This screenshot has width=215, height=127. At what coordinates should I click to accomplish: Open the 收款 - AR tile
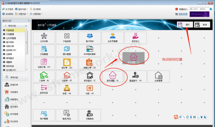tap(67, 89)
